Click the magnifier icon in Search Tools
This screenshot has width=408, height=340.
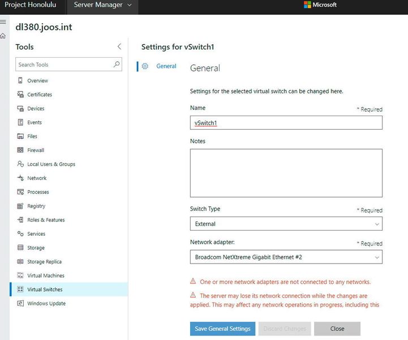117,64
